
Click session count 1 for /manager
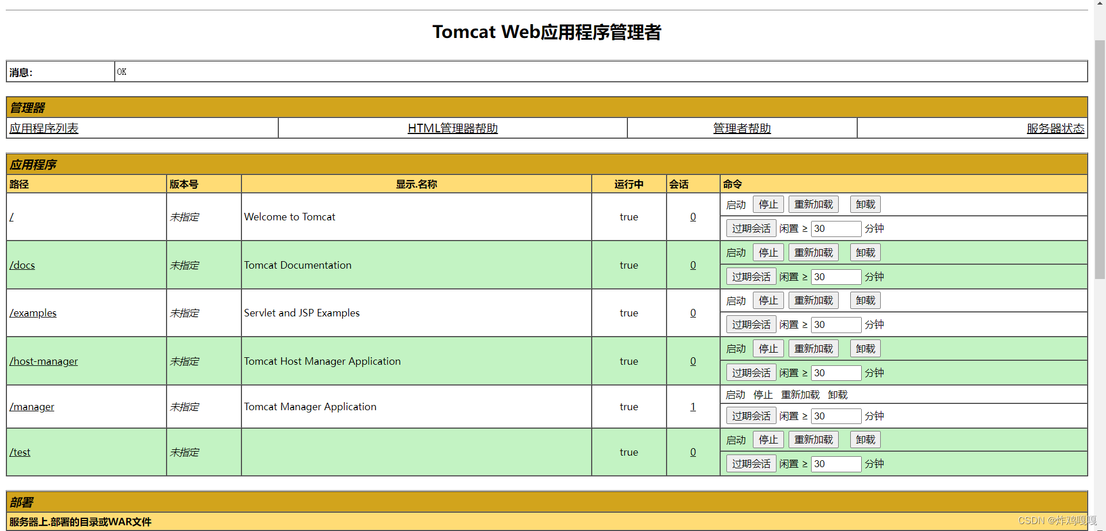[693, 407]
